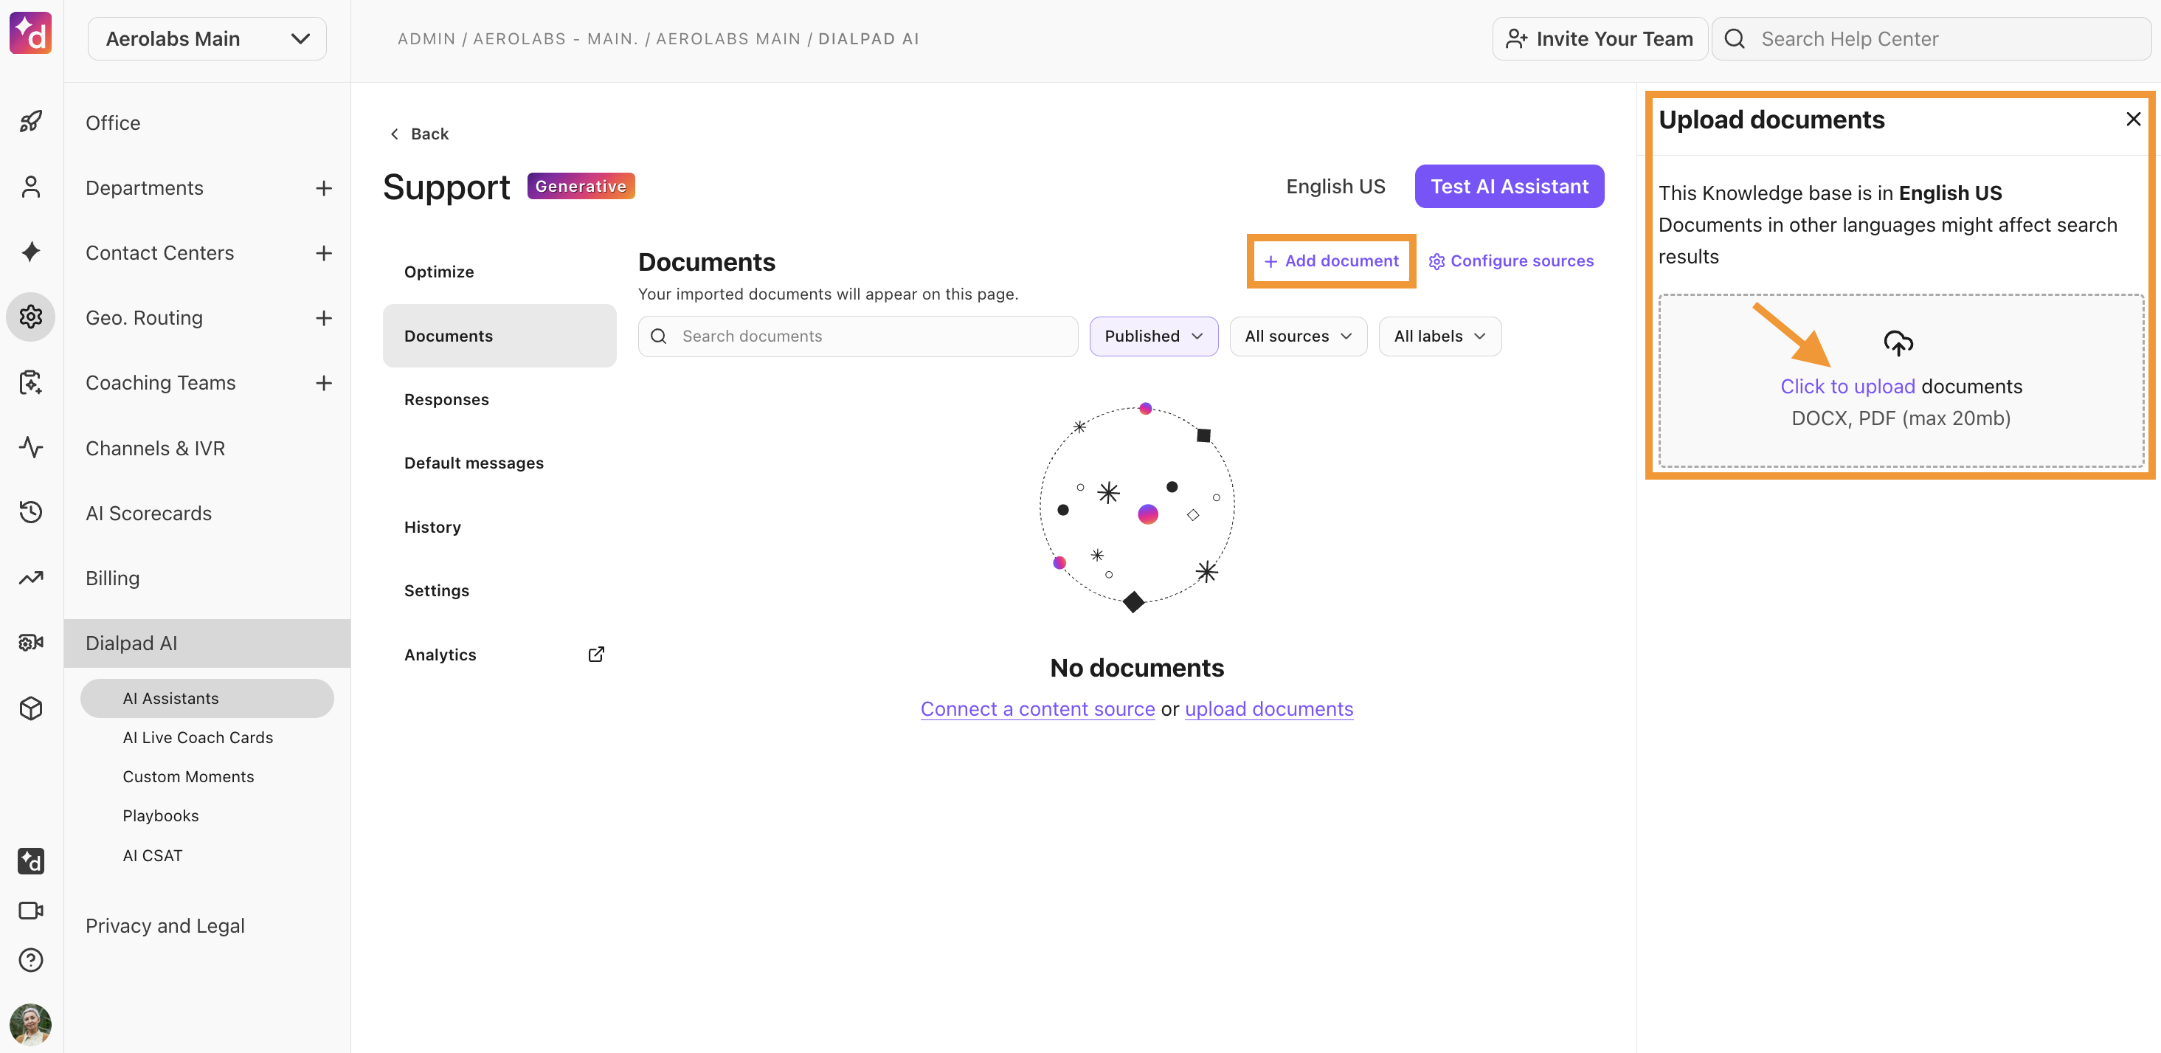Screen dimensions: 2161x1053
Task: Switch to the History tab
Action: [499, 527]
